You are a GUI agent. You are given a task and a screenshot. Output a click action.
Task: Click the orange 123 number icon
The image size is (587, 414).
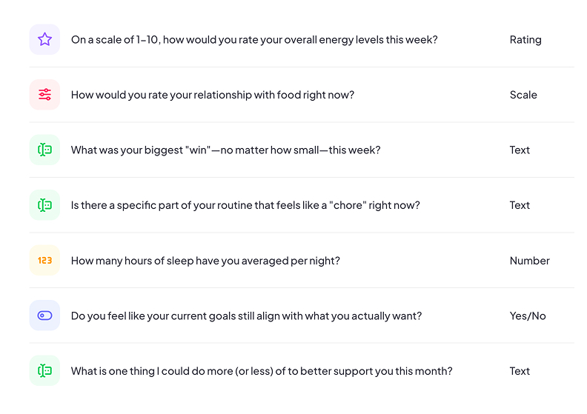pyautogui.click(x=44, y=261)
